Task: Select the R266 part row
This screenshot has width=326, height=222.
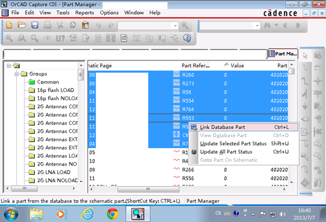Action: 188,170
